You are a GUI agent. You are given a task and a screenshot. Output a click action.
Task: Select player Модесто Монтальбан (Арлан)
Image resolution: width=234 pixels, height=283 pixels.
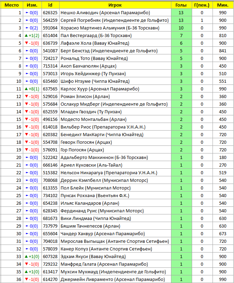(93, 119)
